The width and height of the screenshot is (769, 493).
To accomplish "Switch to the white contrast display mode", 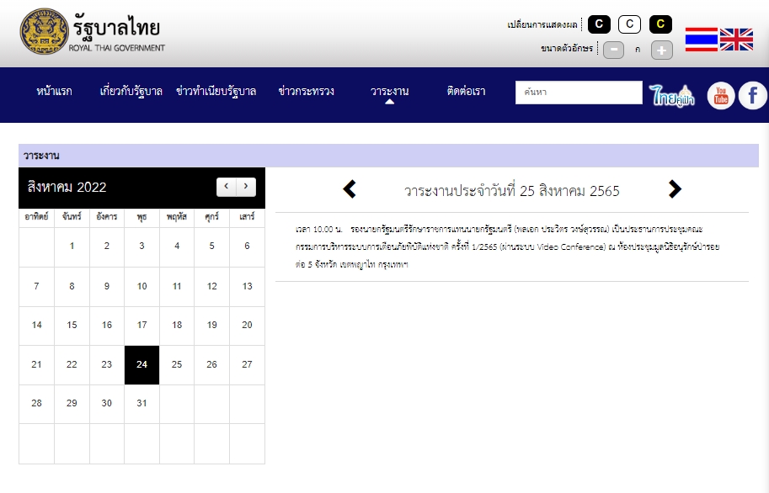I will coord(629,24).
